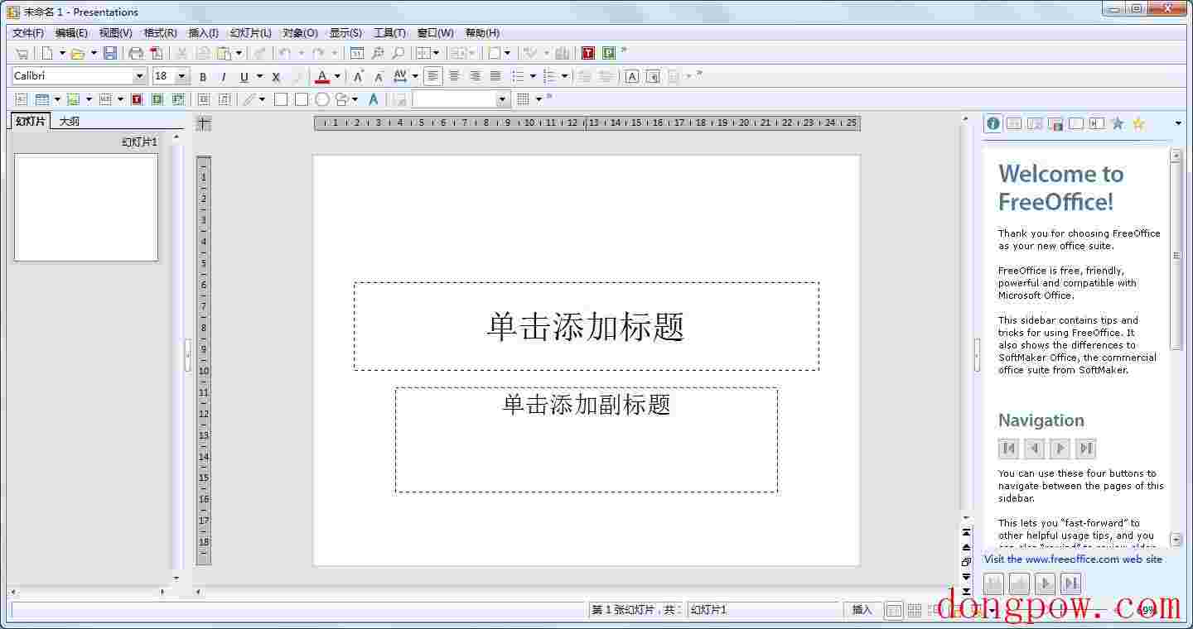Image resolution: width=1193 pixels, height=629 pixels.
Task: Expand the font color dropdown arrow
Action: coord(337,76)
